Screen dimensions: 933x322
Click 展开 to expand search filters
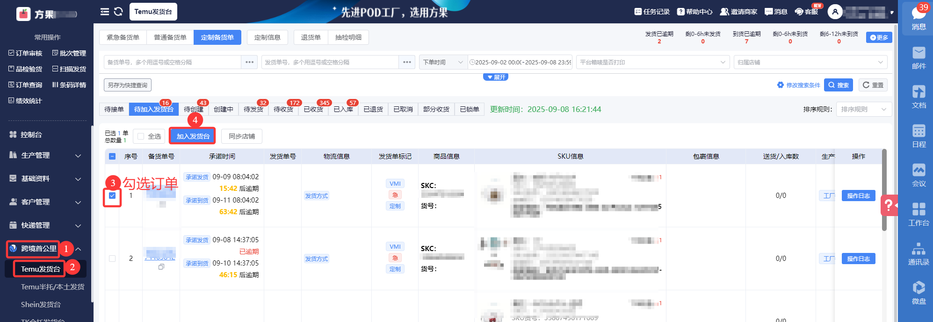tap(496, 77)
